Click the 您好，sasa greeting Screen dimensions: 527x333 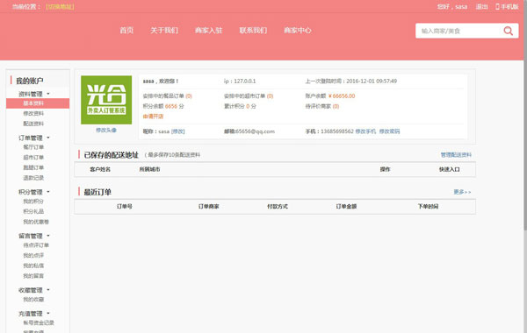click(452, 7)
